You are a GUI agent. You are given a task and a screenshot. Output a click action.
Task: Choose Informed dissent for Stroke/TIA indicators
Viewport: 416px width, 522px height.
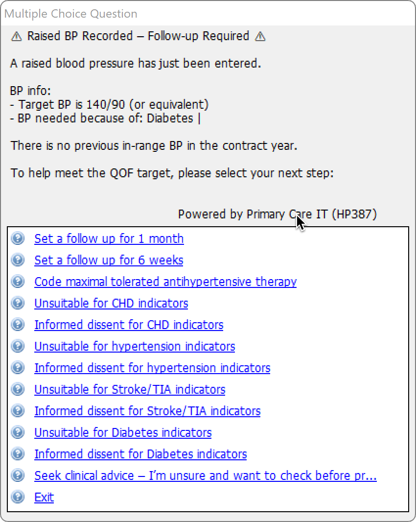tap(147, 411)
